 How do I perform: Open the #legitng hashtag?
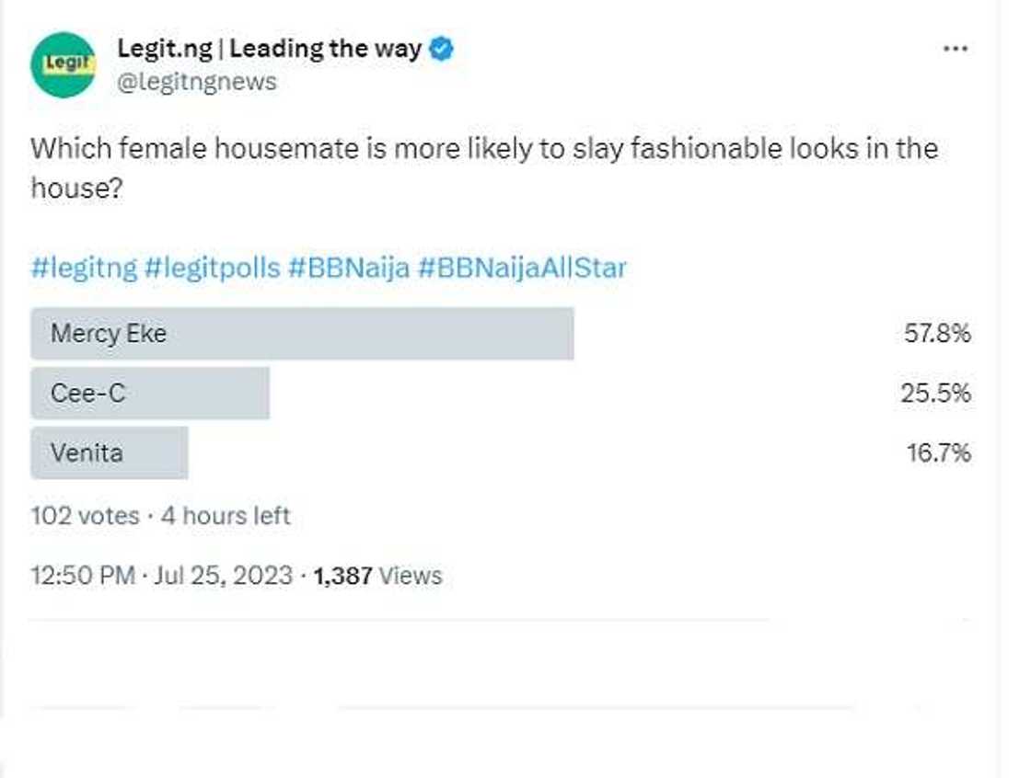click(x=84, y=269)
